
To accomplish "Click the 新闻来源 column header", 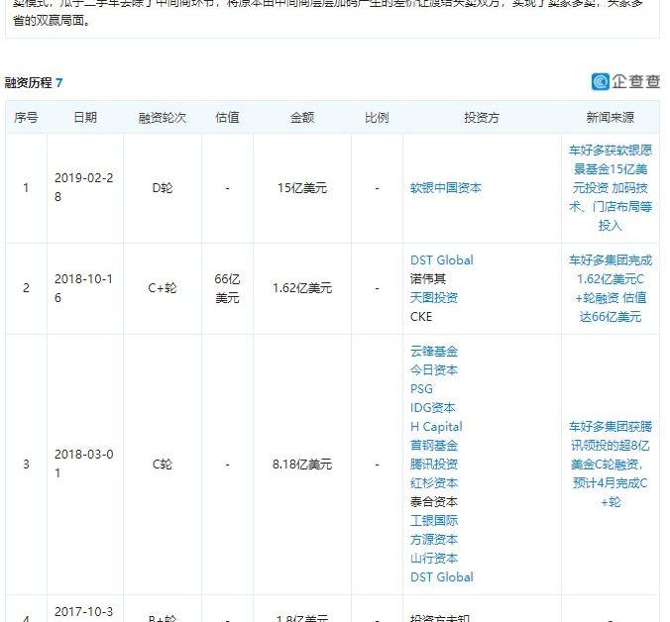I will (611, 118).
